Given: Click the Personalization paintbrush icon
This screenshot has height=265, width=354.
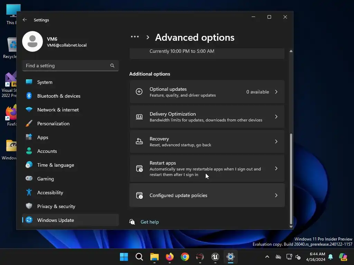Looking at the screenshot, I should click(x=29, y=123).
